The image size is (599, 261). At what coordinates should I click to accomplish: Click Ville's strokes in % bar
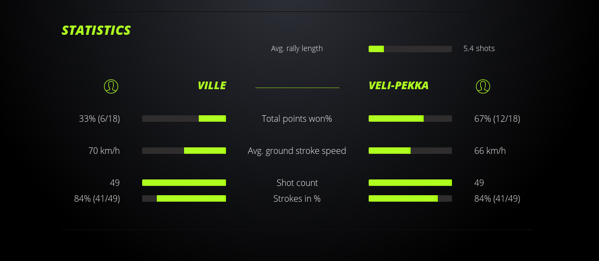(x=184, y=198)
